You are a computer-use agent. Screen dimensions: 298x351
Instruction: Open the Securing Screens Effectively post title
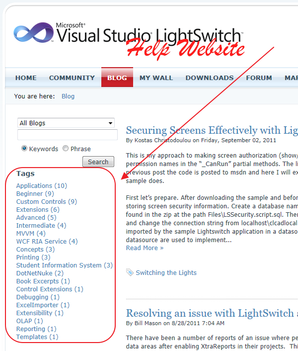tap(212, 130)
